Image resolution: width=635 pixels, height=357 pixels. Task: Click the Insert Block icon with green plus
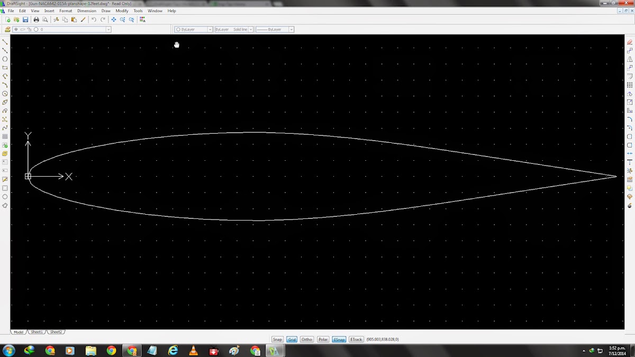(x=5, y=145)
